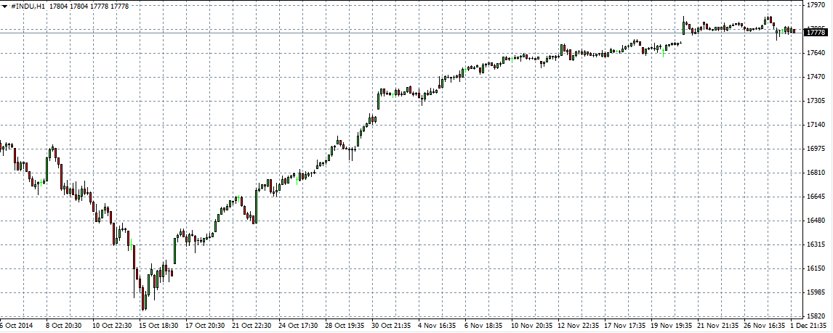Select the 15820 label on price scale
833x333 pixels.
coord(816,316)
